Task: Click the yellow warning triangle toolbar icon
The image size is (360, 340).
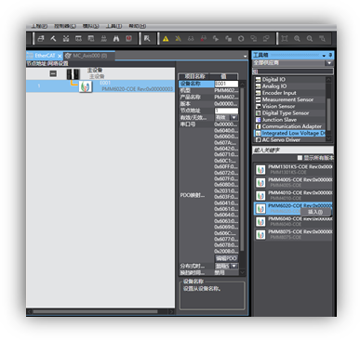Action: pos(166,39)
